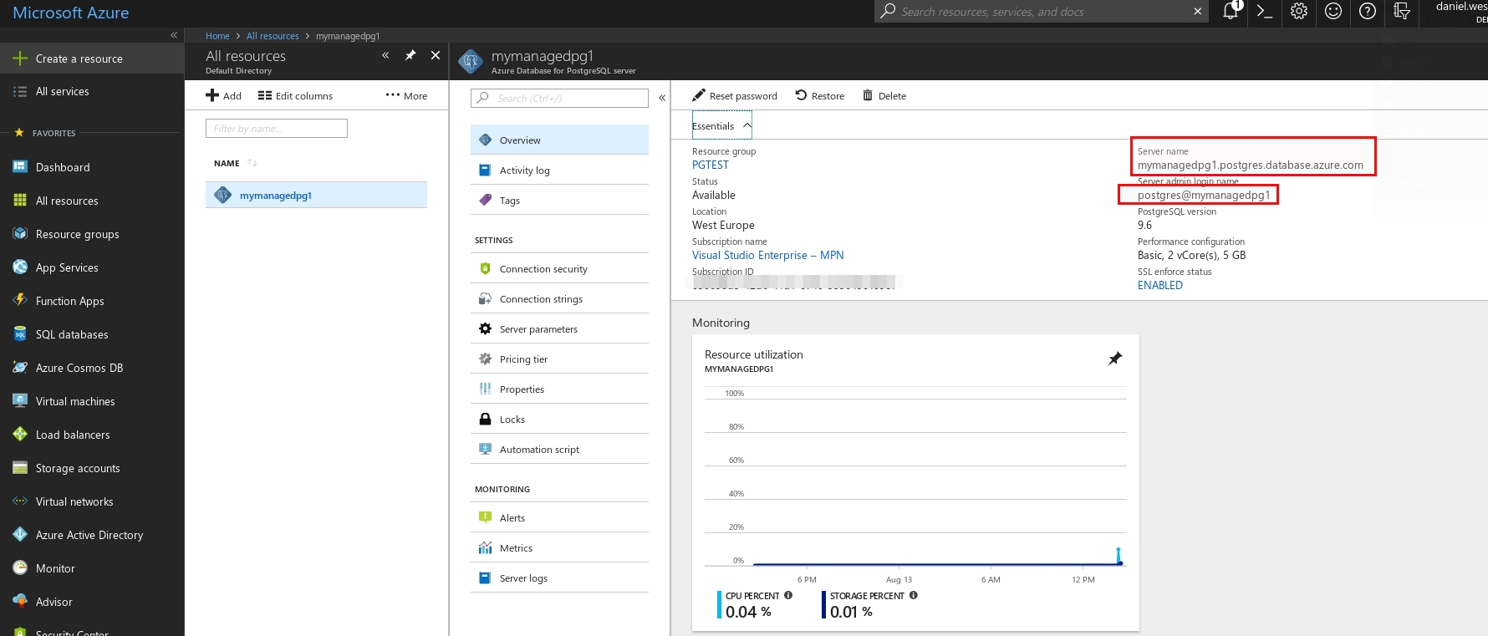Click the Virtual networks icon
This screenshot has width=1488, height=636.
(20, 501)
